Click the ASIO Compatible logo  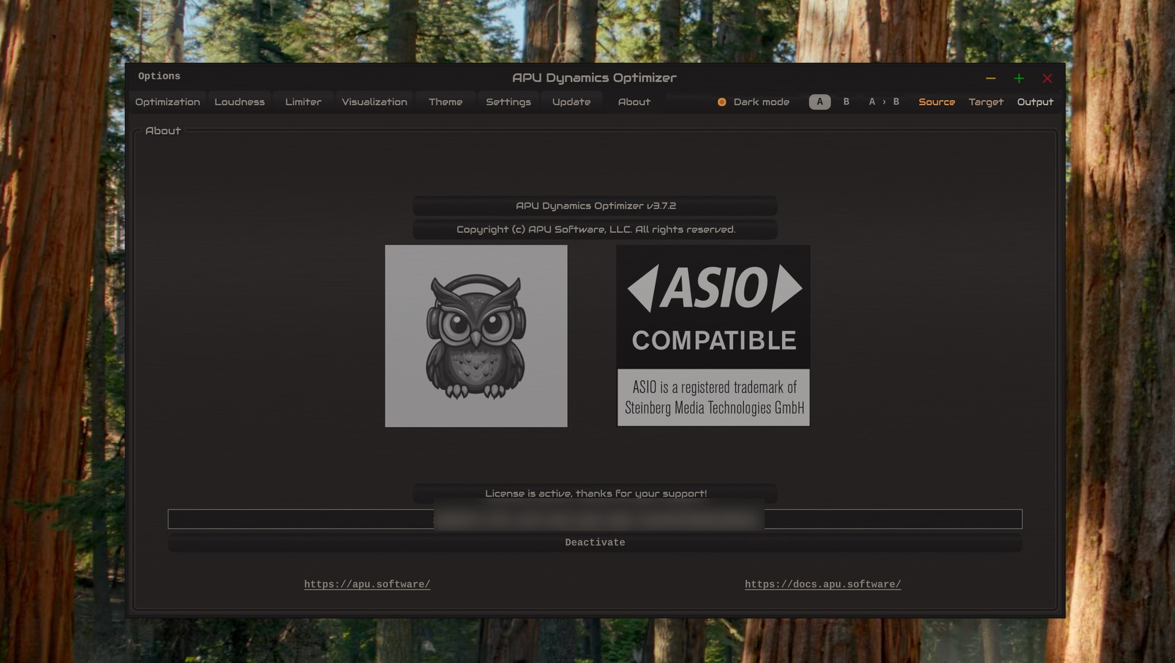click(x=713, y=336)
